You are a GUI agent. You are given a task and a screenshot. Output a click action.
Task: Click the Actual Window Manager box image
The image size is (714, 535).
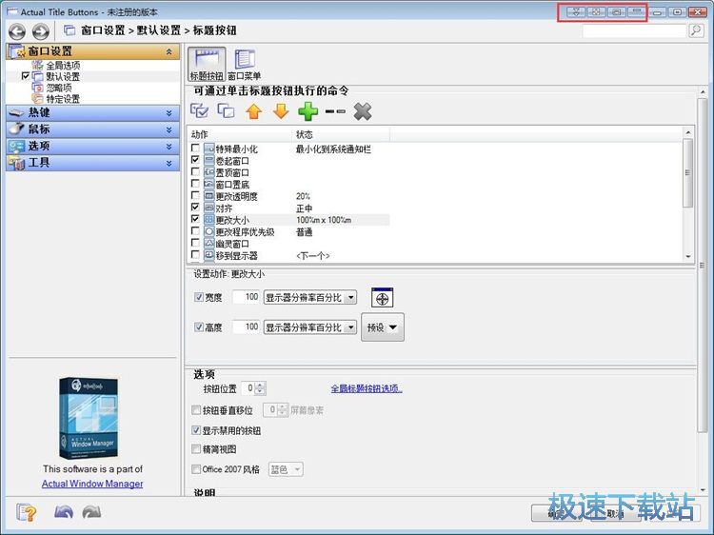coord(89,418)
